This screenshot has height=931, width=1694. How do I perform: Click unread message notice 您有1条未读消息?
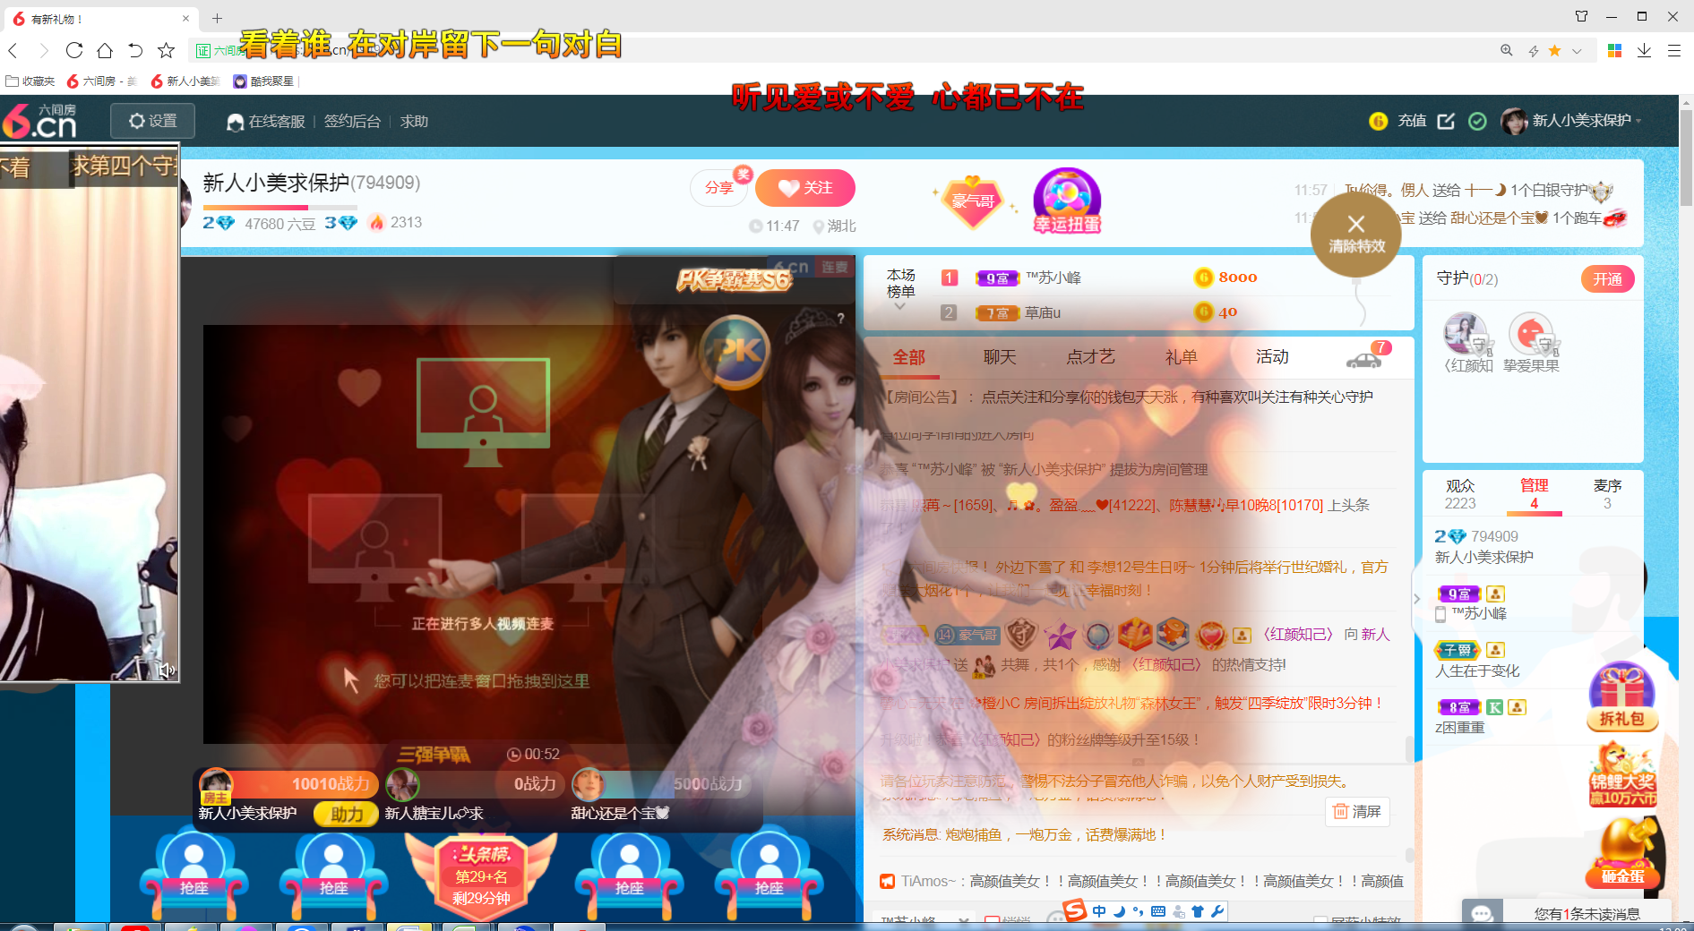tap(1587, 914)
